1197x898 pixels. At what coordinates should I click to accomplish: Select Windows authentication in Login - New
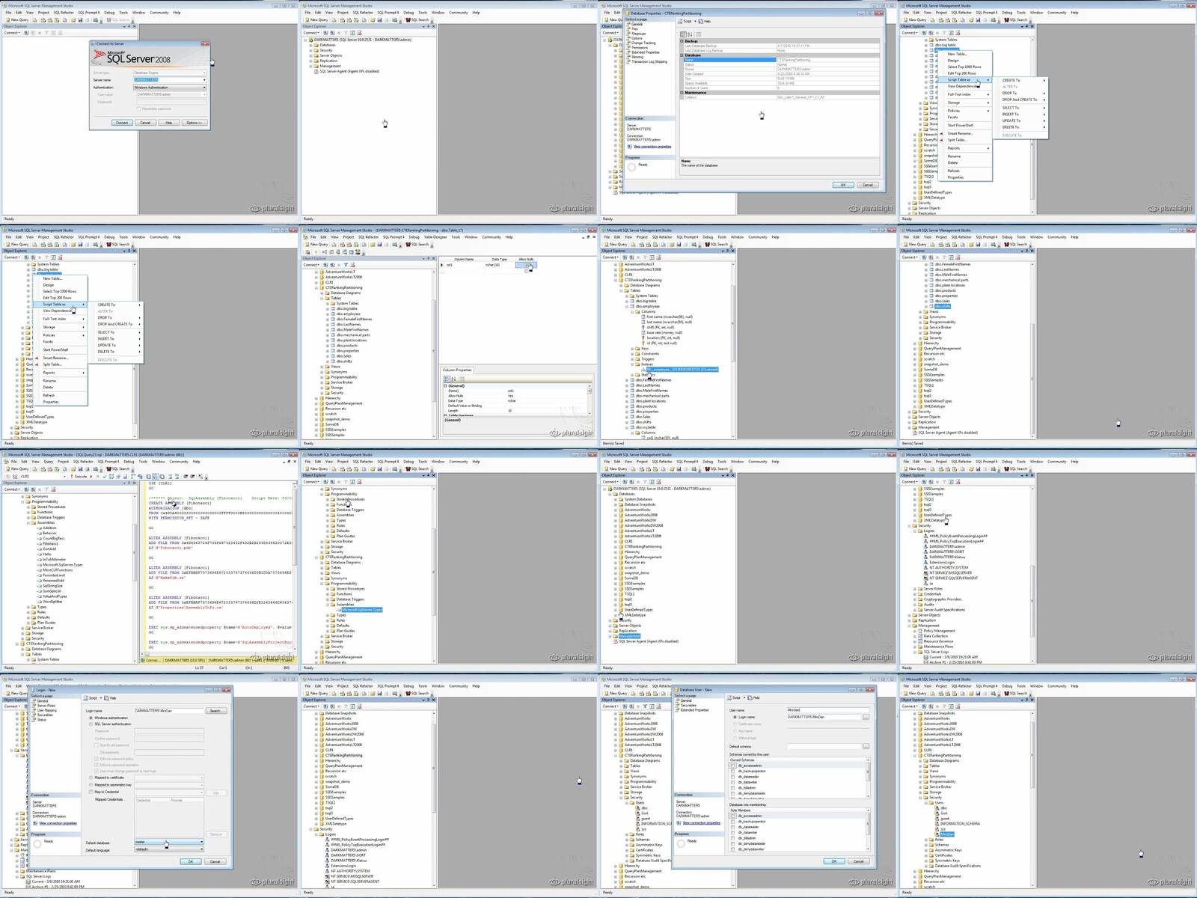point(91,718)
